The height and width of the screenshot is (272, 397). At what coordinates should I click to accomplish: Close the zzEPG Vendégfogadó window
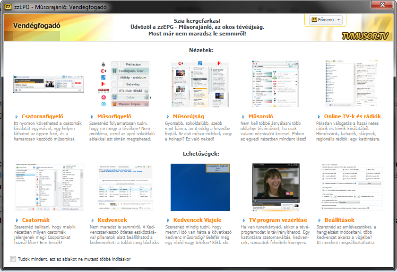[x=381, y=5]
